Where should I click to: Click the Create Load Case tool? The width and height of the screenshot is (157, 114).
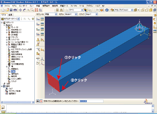point(38,34)
